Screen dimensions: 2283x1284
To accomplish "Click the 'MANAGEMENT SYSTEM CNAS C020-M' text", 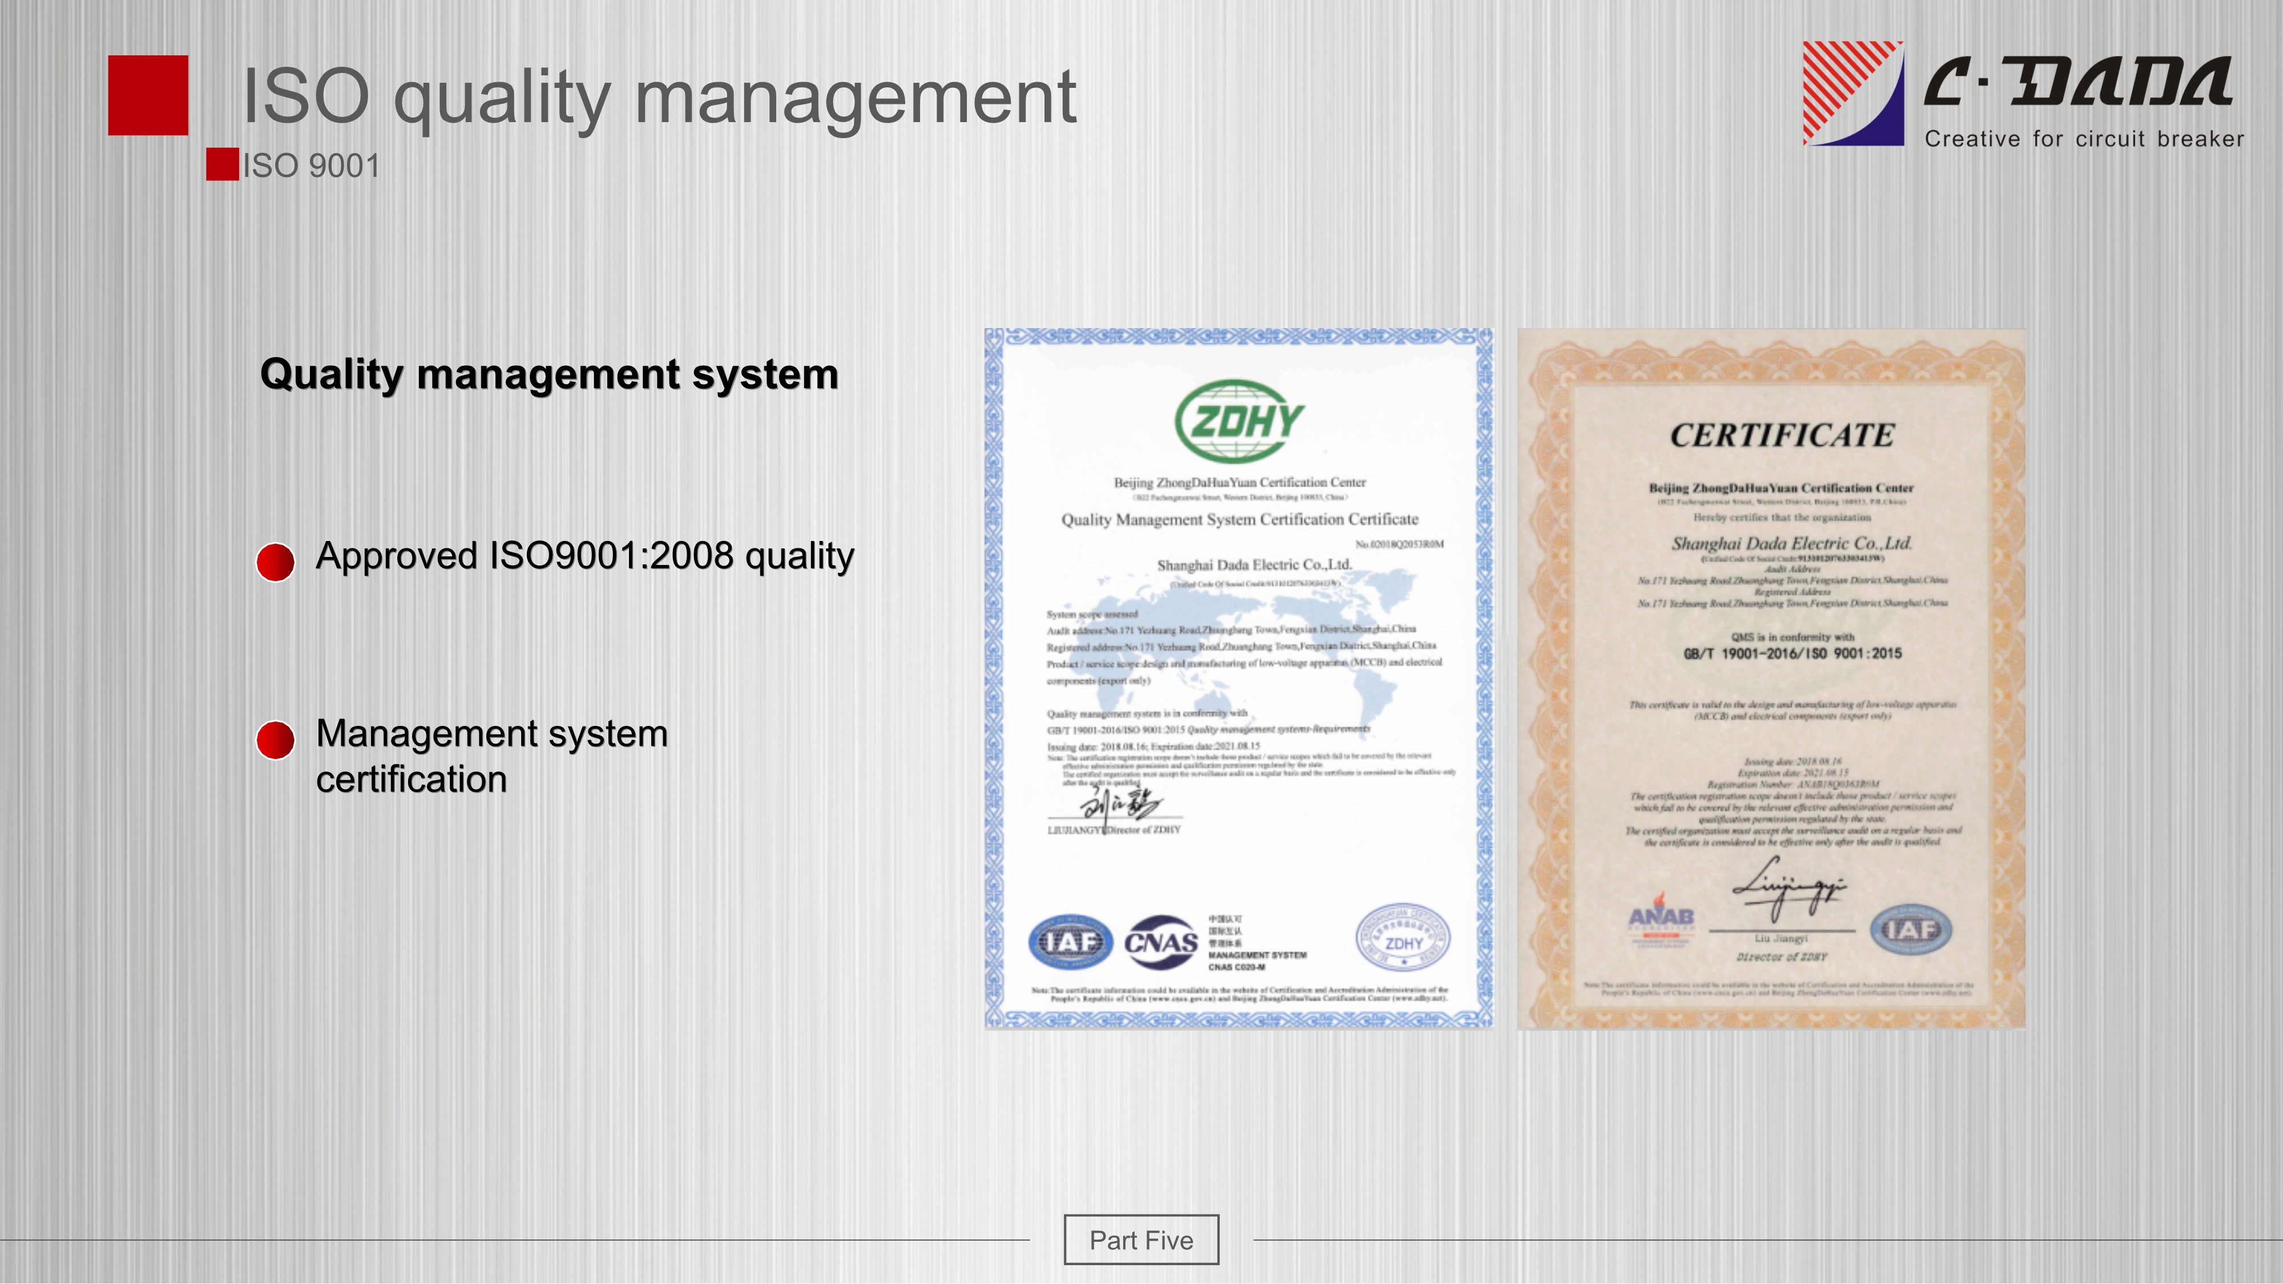I will 1257,960.
